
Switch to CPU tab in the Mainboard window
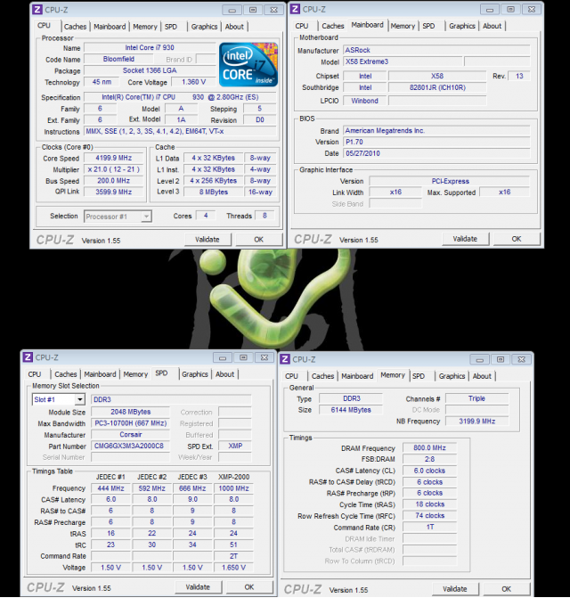click(302, 26)
